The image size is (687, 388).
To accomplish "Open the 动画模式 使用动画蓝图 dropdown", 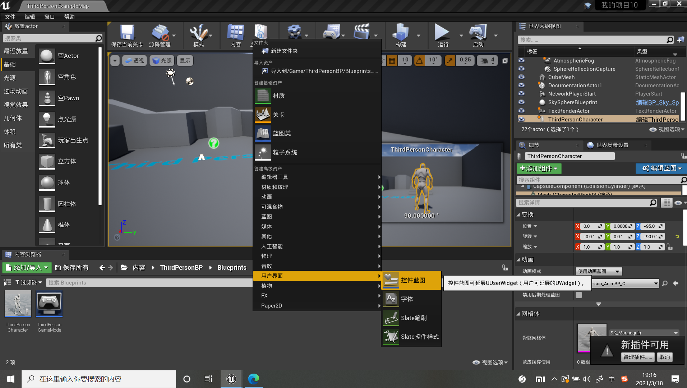I will 599,271.
